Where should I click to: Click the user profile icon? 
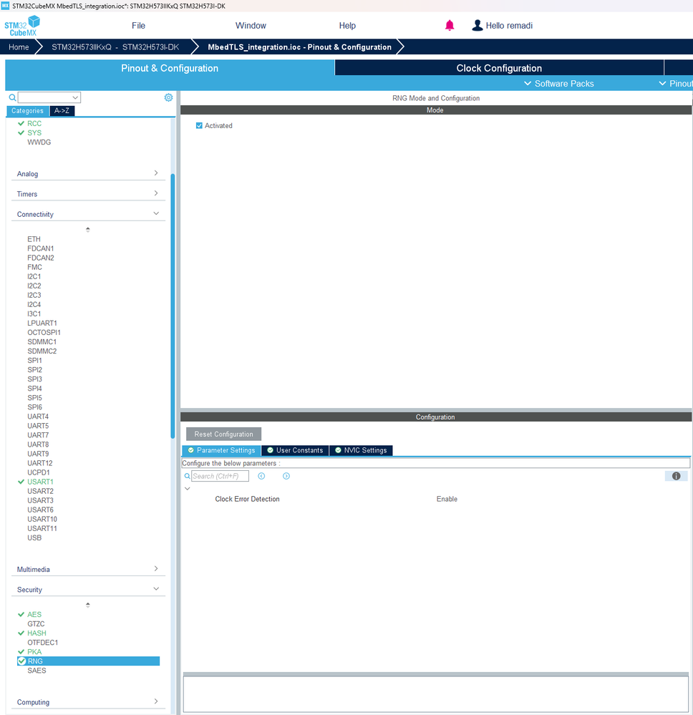click(478, 26)
